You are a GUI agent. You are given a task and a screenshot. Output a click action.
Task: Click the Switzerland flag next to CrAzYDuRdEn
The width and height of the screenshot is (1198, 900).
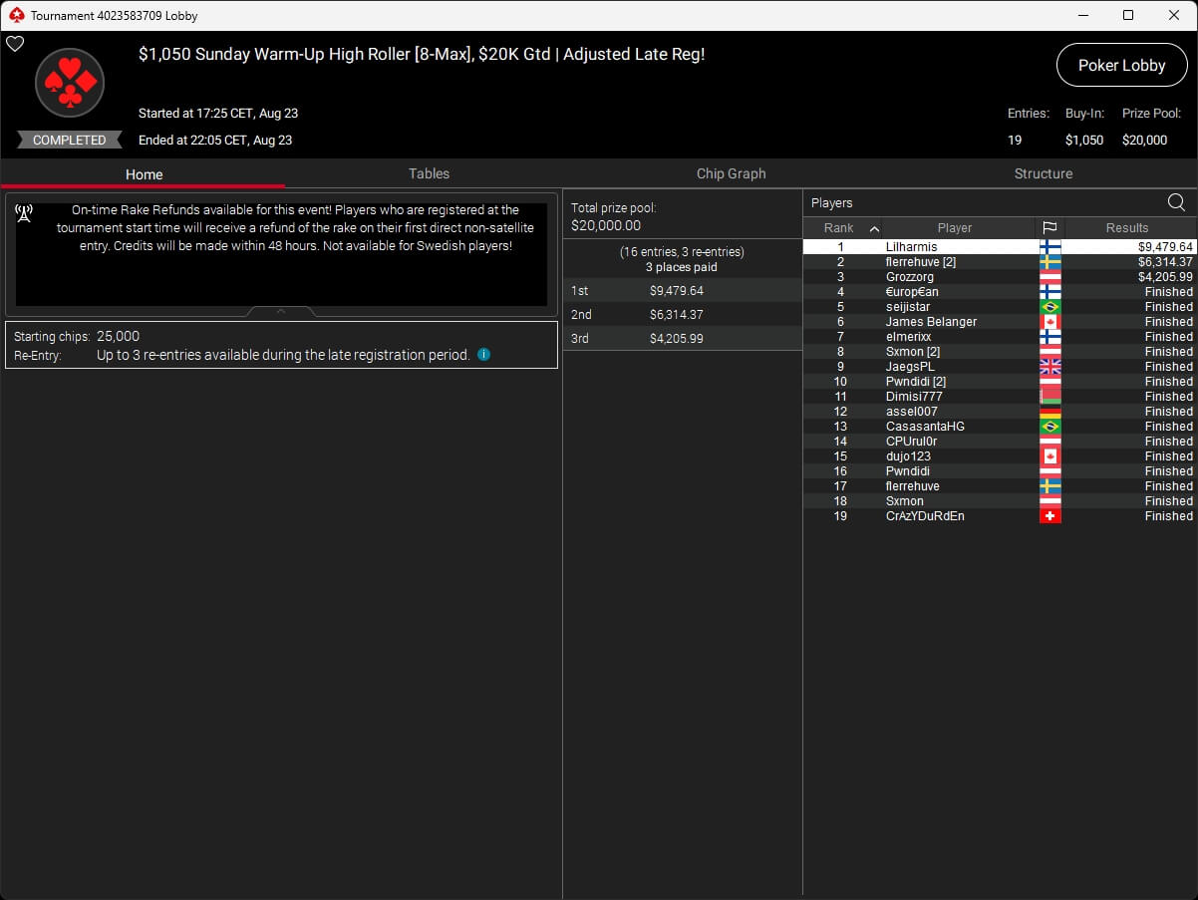[1049, 516]
